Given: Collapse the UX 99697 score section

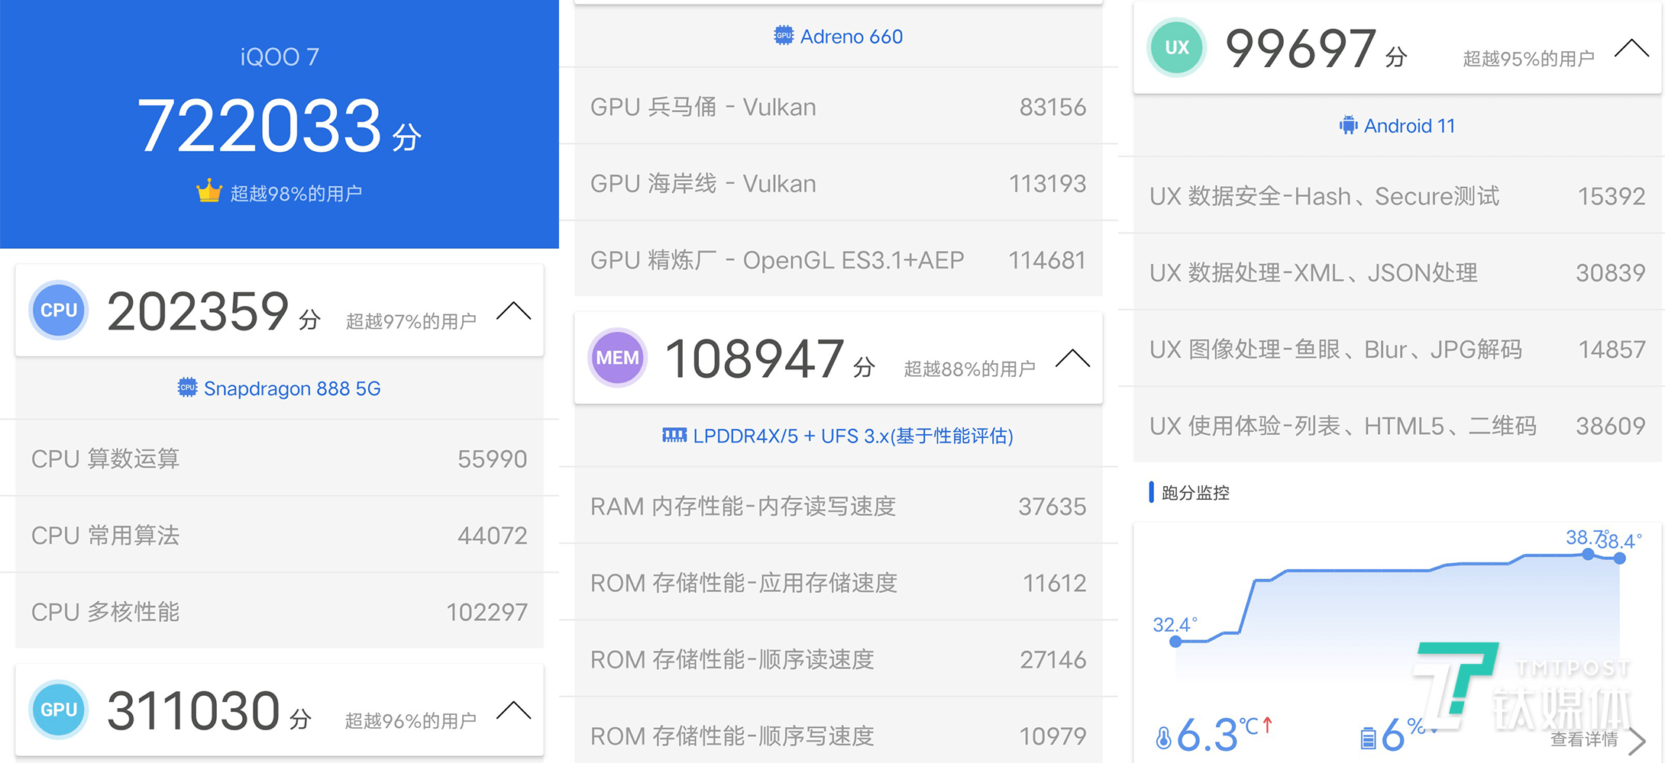Looking at the screenshot, I should click(x=1631, y=47).
